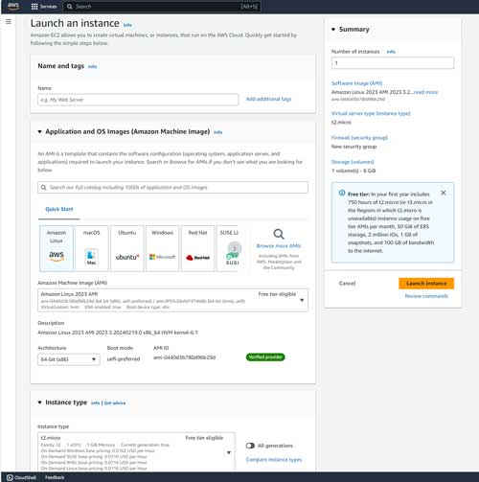Open the Services grid menu

[x=44, y=7]
